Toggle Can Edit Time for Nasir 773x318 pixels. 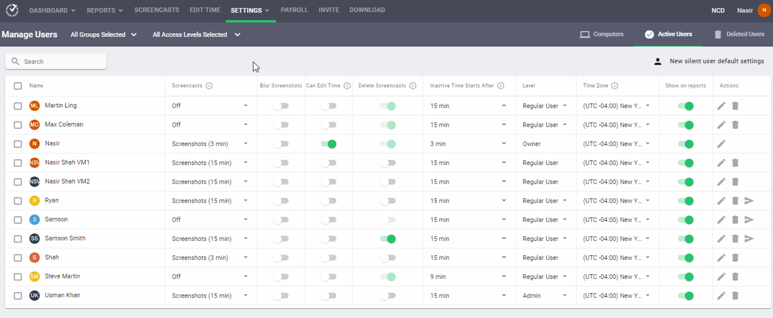coord(329,144)
